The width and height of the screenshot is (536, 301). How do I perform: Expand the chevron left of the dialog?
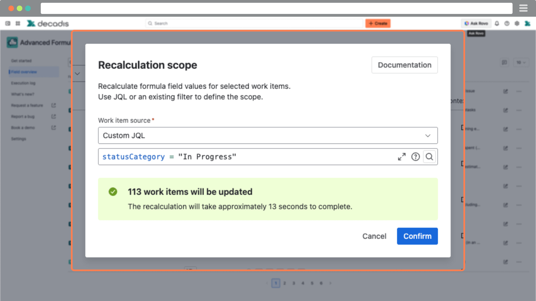click(77, 74)
